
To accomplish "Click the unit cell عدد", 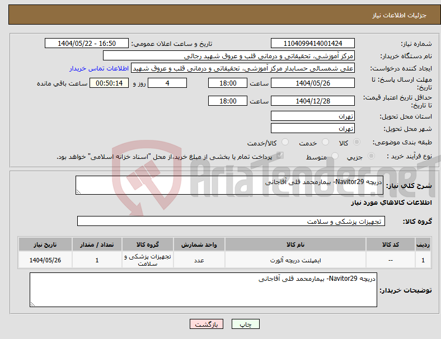I will pos(199,260).
